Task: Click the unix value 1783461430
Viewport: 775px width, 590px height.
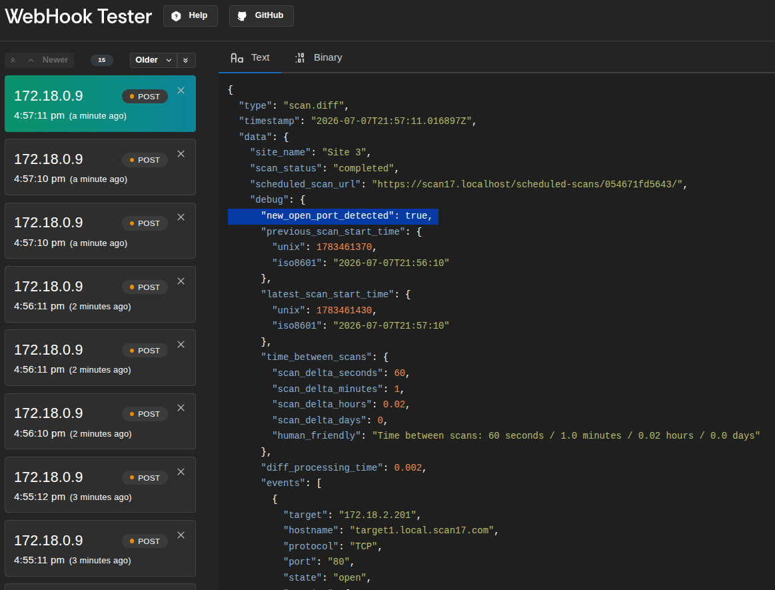Action: pyautogui.click(x=344, y=310)
